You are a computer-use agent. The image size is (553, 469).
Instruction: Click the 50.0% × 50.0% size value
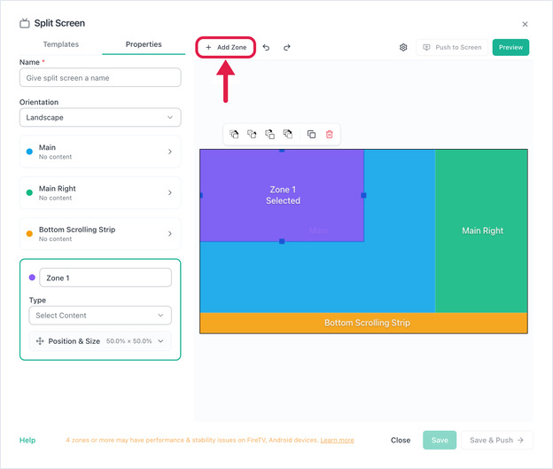(x=129, y=341)
